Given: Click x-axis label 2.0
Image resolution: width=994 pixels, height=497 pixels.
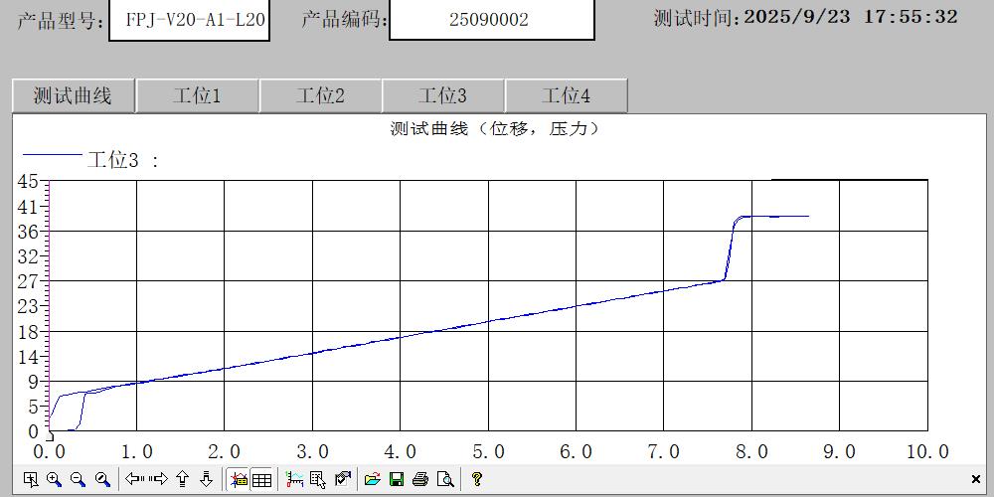Looking at the screenshot, I should pyautogui.click(x=225, y=452).
